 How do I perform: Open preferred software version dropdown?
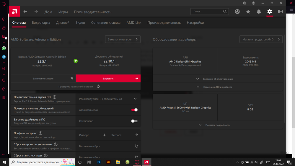tap(108, 99)
